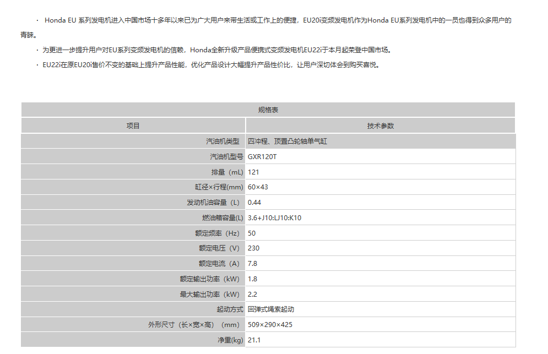The image size is (548, 354).
Task: Select the voltage value 230
Action: tap(253, 248)
